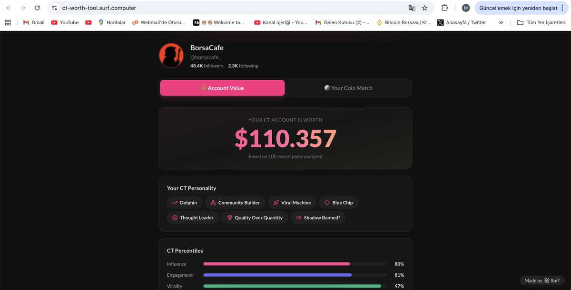Click the CT Percentiles heading

coord(185,251)
